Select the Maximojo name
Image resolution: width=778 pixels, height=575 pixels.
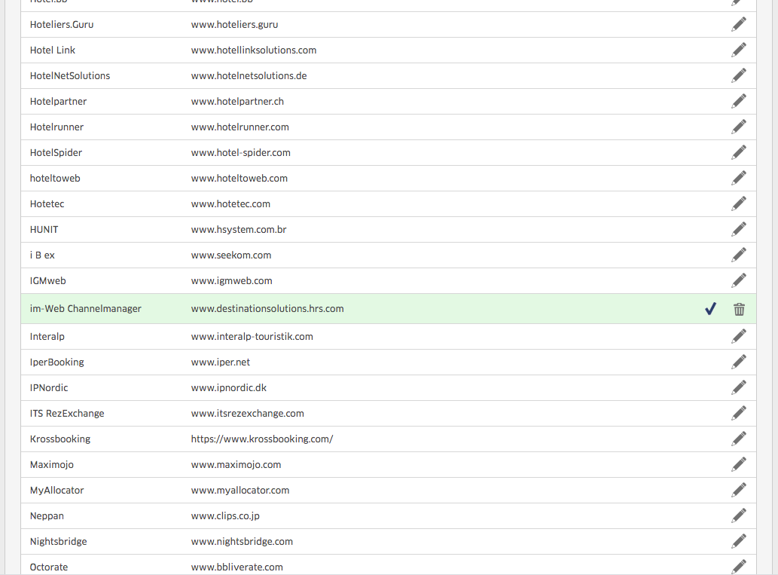click(x=52, y=465)
